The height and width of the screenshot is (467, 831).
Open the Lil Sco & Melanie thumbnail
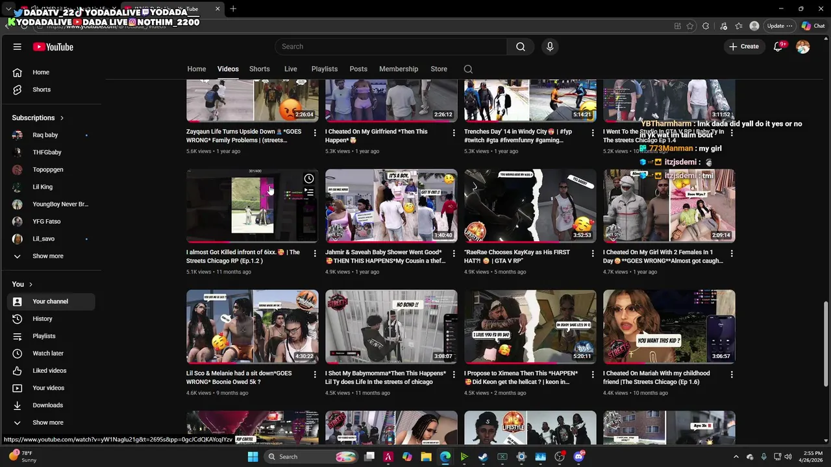coord(253,327)
